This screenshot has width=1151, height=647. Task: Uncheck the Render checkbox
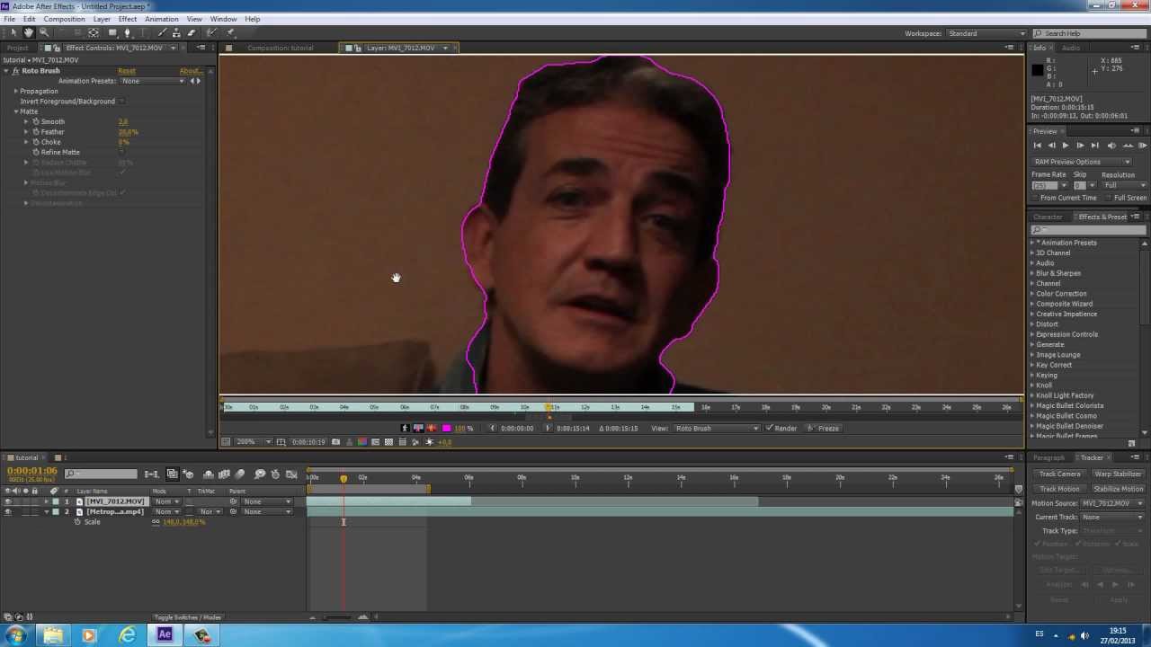(769, 429)
